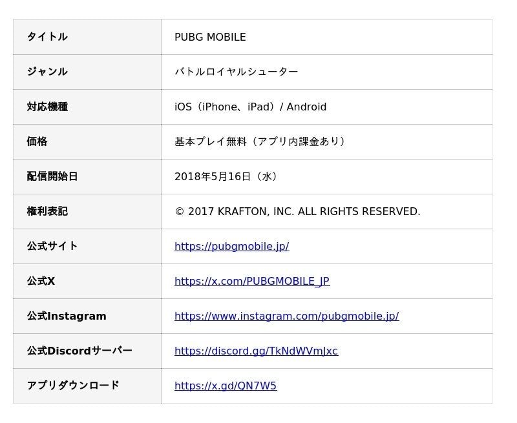The image size is (517, 423).
Task: Click the 公式サイト label cell
Action: [87, 247]
